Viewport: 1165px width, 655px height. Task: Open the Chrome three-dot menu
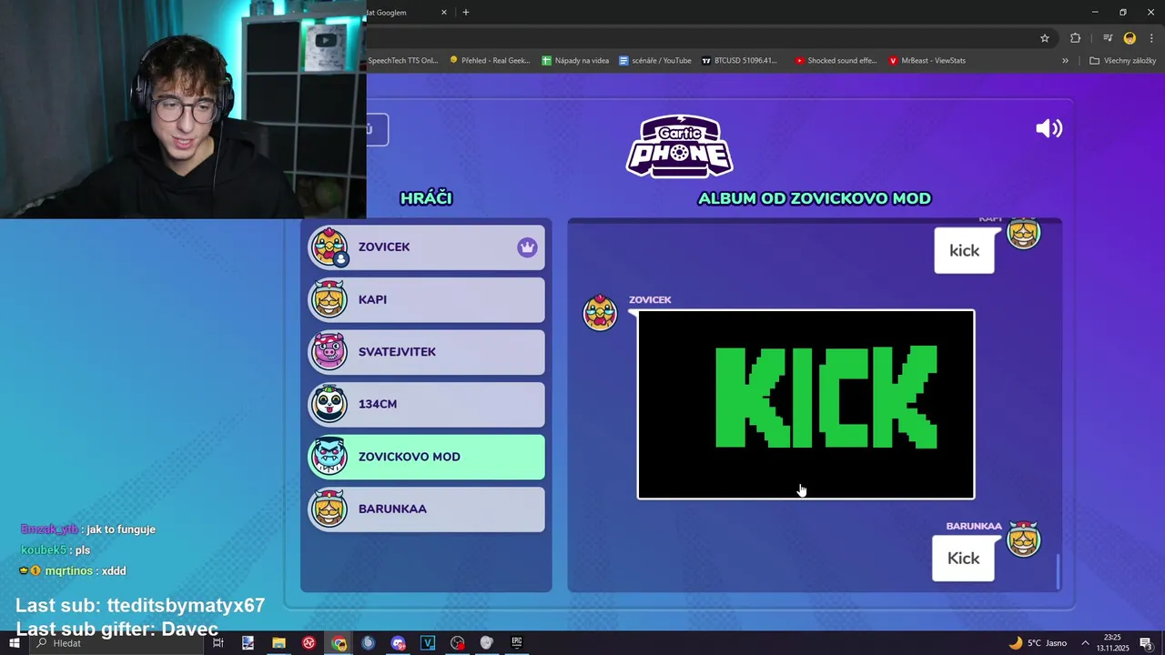tap(1150, 38)
